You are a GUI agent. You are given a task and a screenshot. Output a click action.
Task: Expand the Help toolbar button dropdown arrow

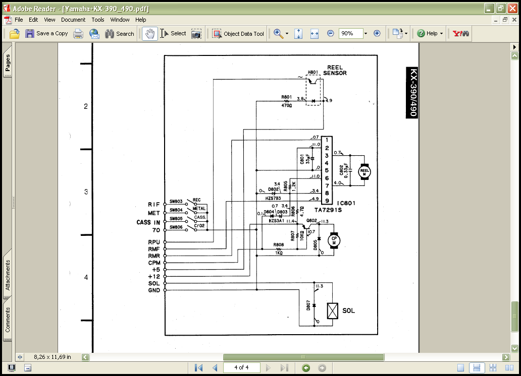coord(442,34)
